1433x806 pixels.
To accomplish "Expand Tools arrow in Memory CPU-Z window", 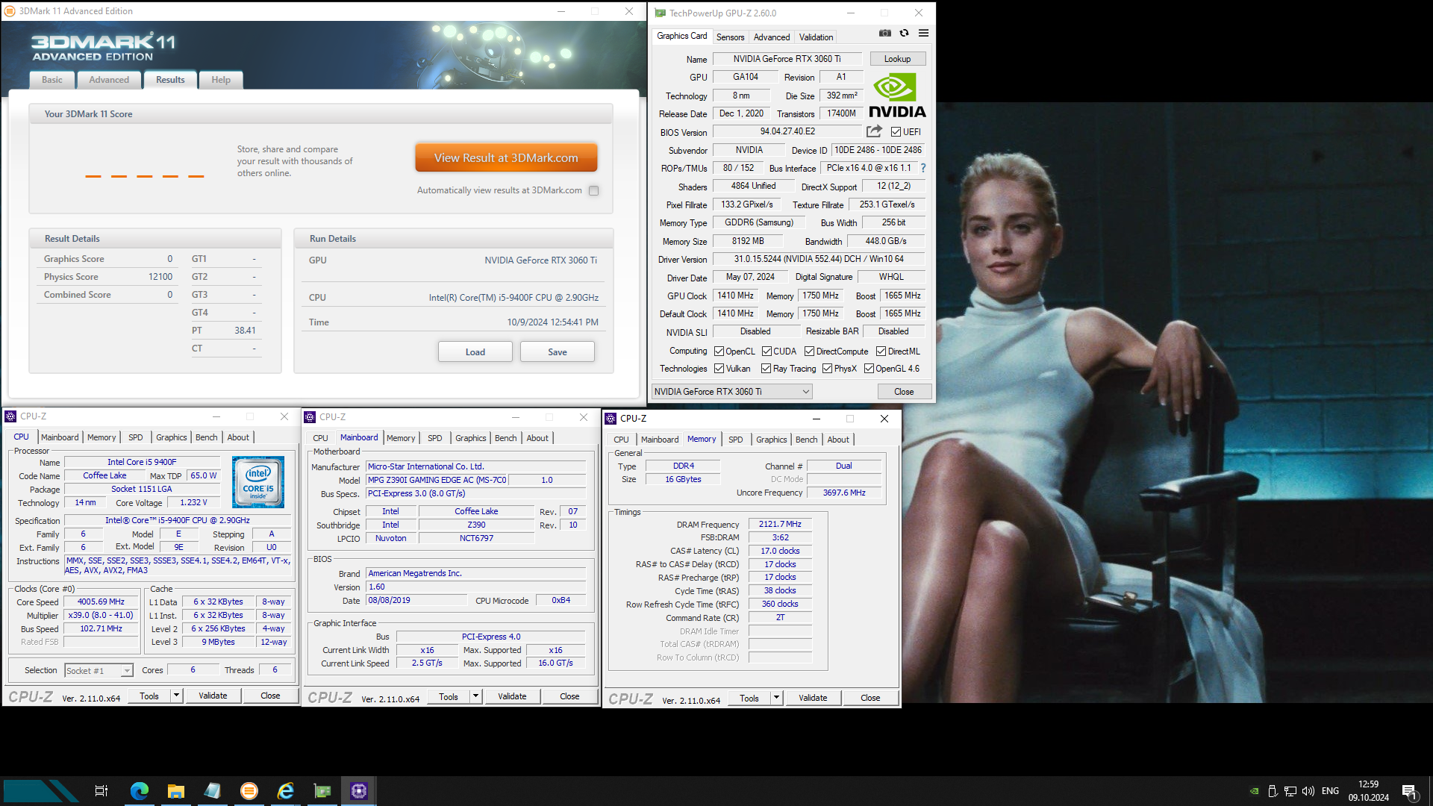I will coord(777,698).
